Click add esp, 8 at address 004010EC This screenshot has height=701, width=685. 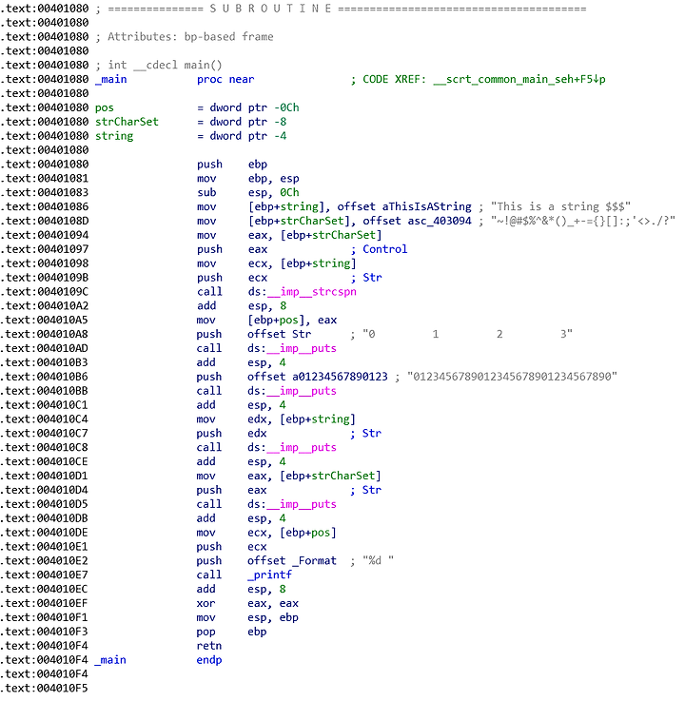242,589
